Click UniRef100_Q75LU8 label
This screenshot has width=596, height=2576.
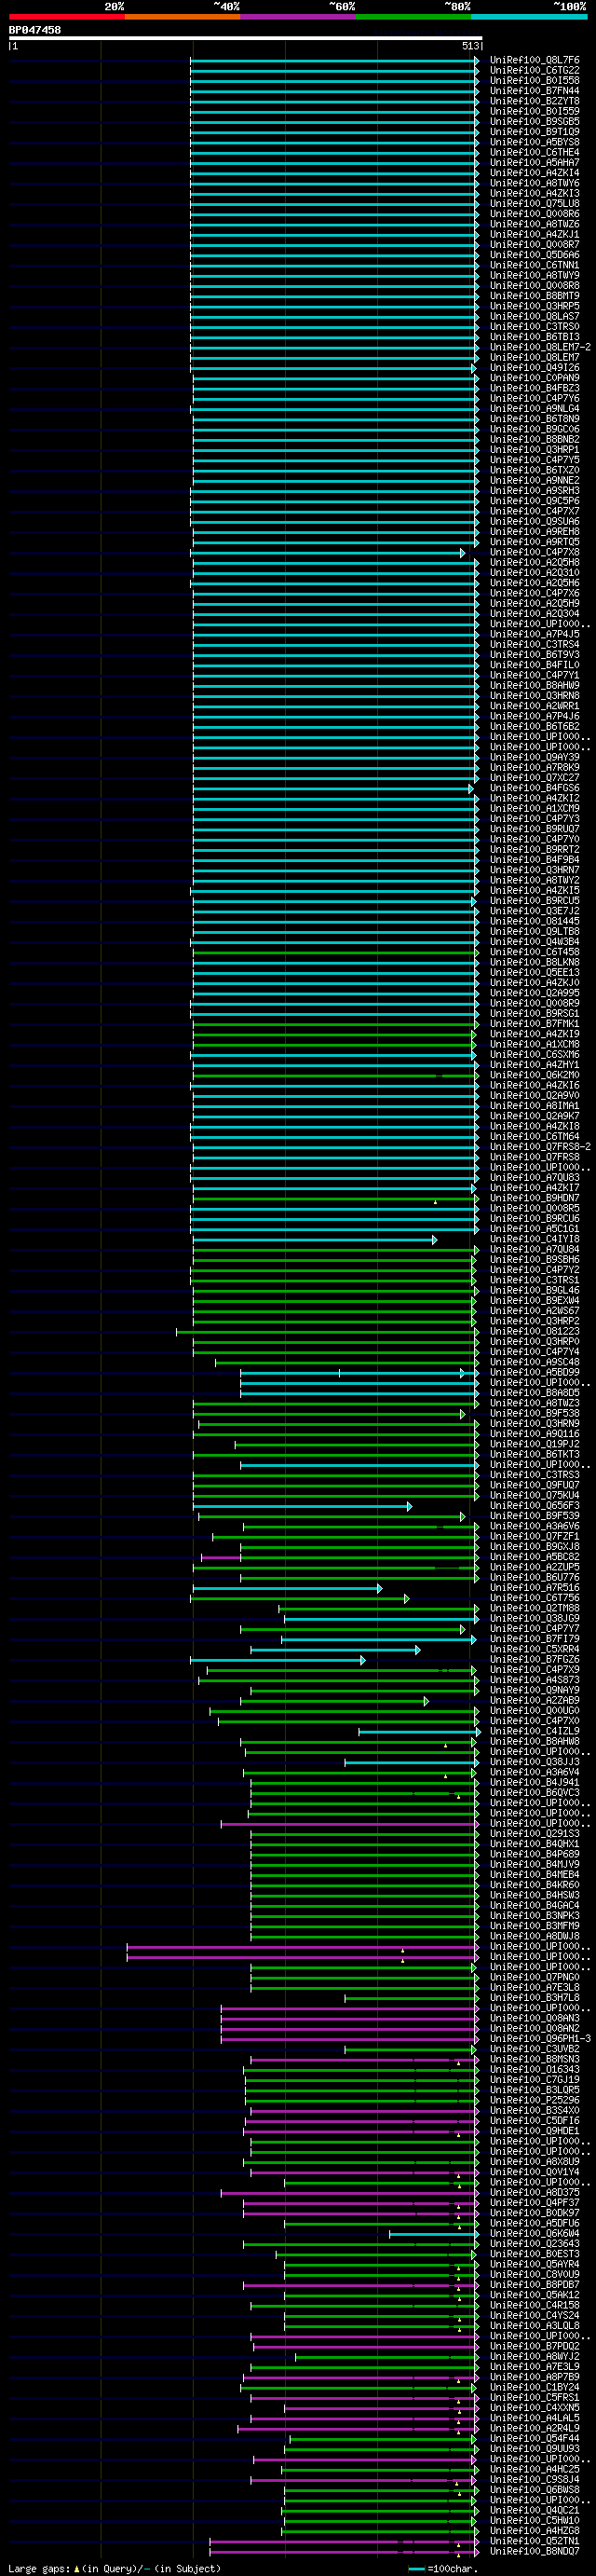coord(534,203)
